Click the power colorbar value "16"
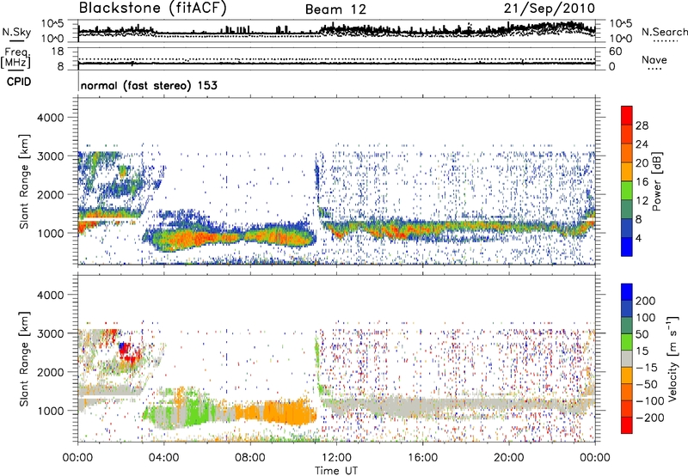The image size is (688, 476). 642,182
